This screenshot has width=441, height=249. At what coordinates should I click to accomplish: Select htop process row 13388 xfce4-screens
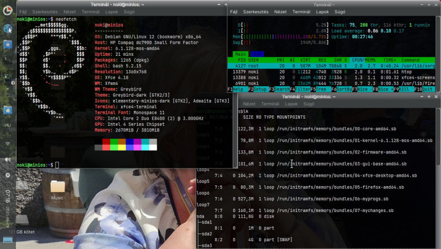click(331, 77)
